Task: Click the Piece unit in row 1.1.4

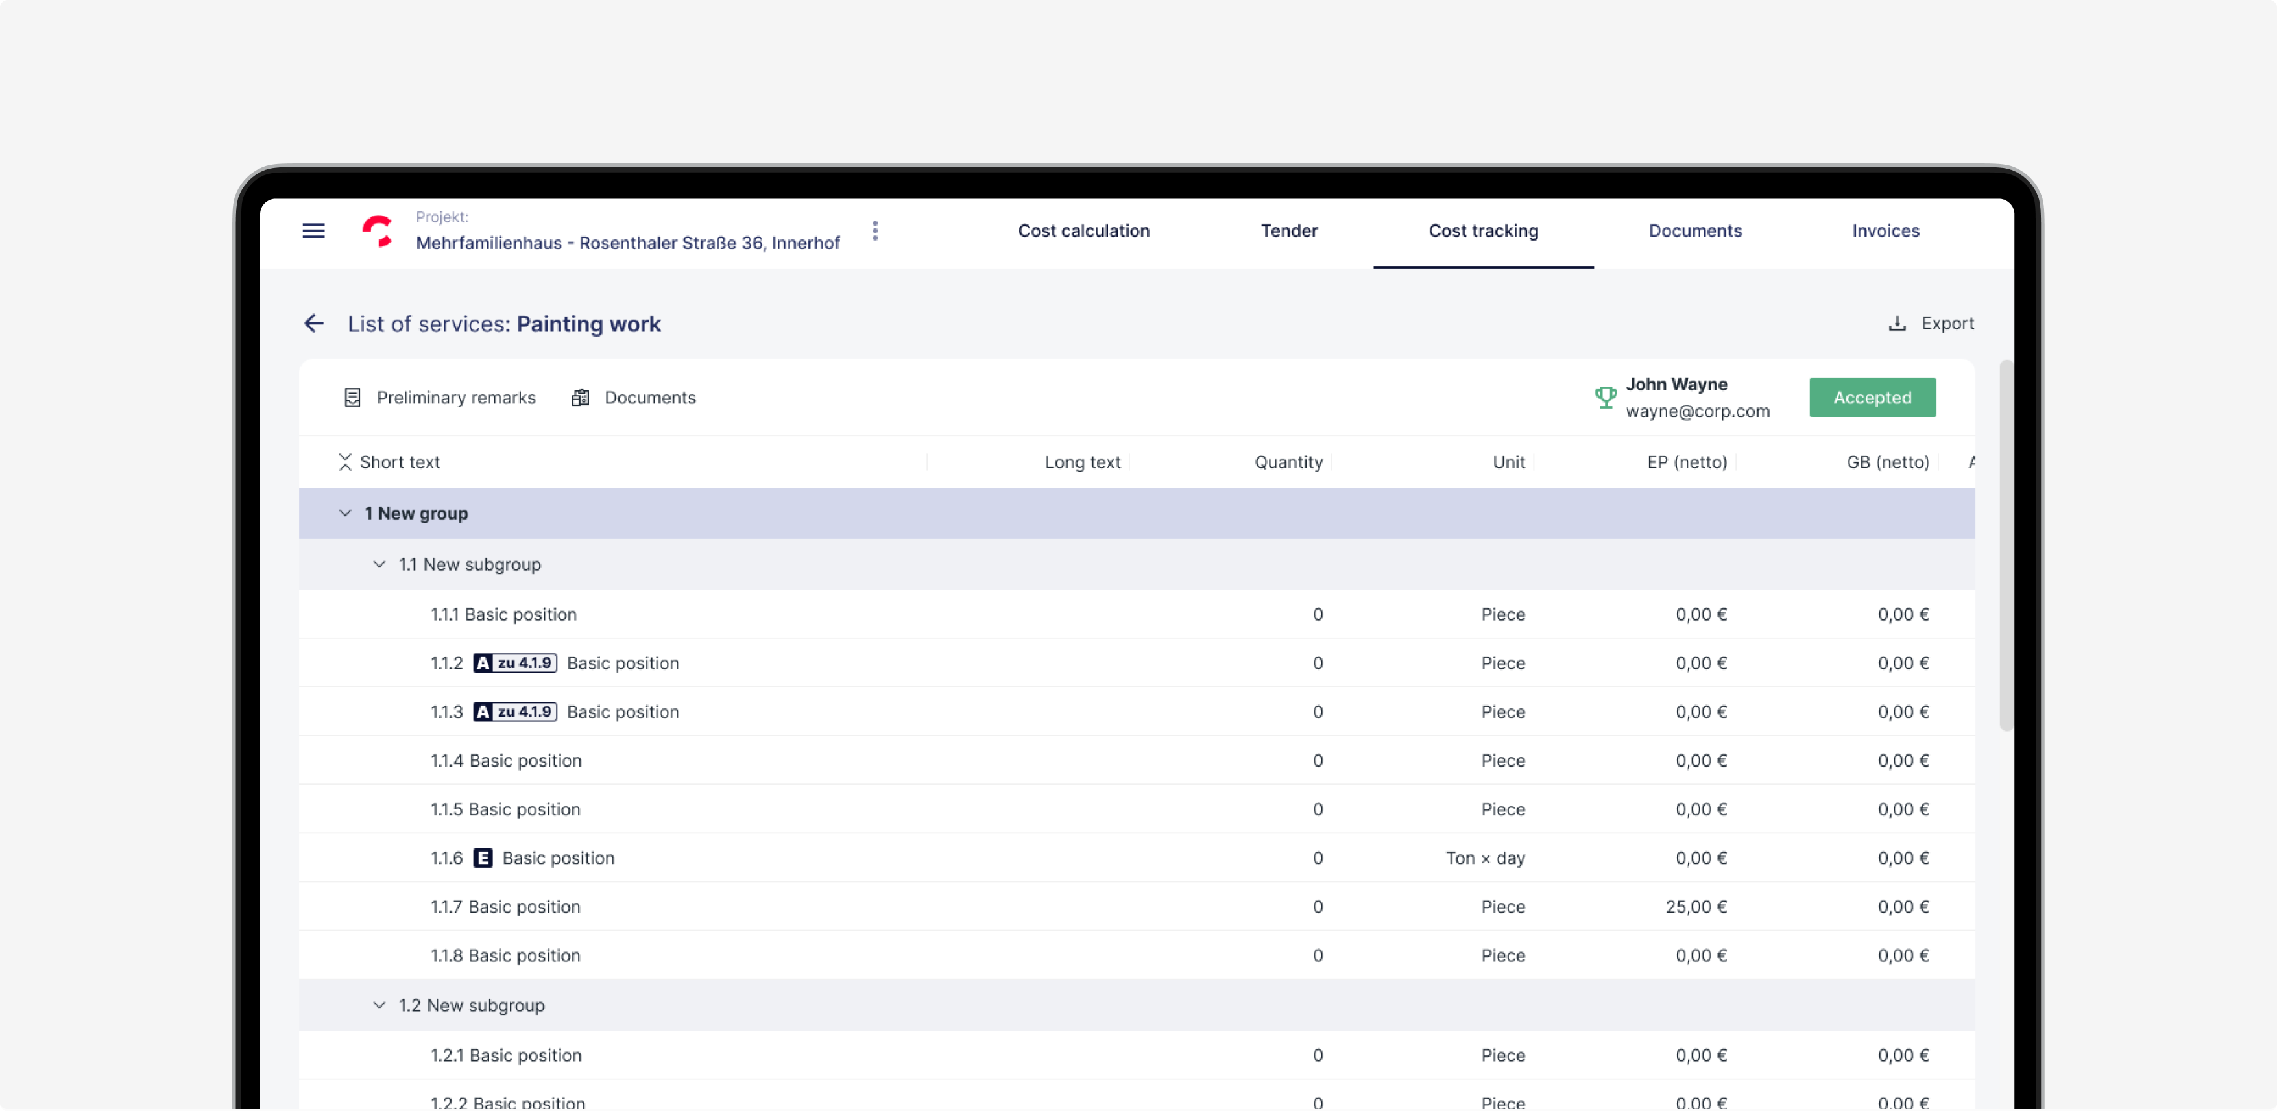Action: click(1502, 760)
